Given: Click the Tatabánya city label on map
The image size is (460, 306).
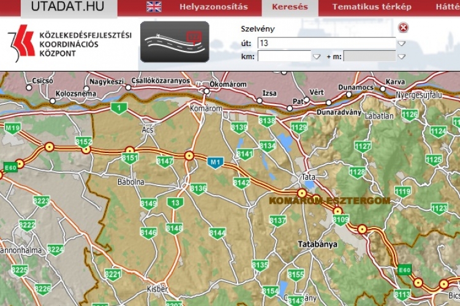Looking at the screenshot, I should [317, 244].
